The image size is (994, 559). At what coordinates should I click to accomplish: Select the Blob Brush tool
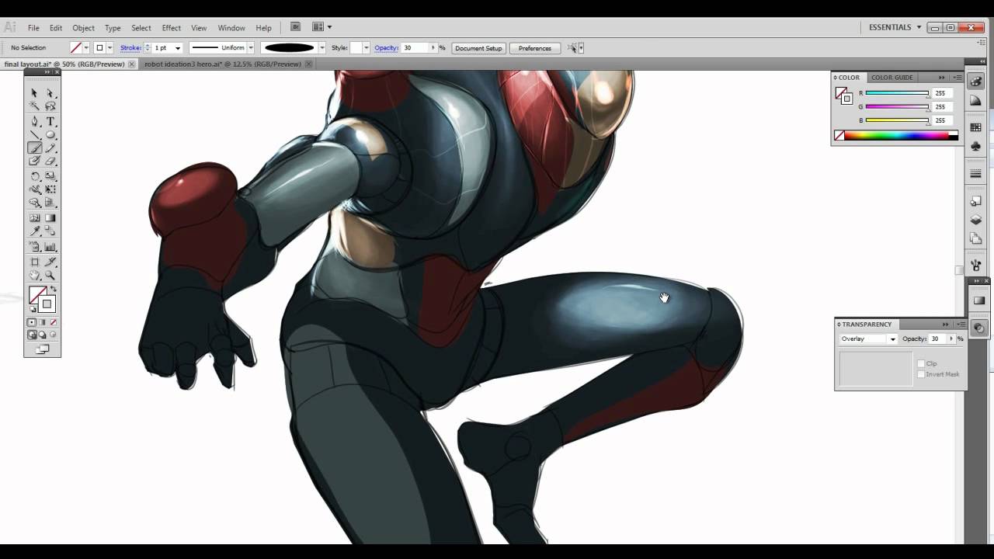coord(34,161)
